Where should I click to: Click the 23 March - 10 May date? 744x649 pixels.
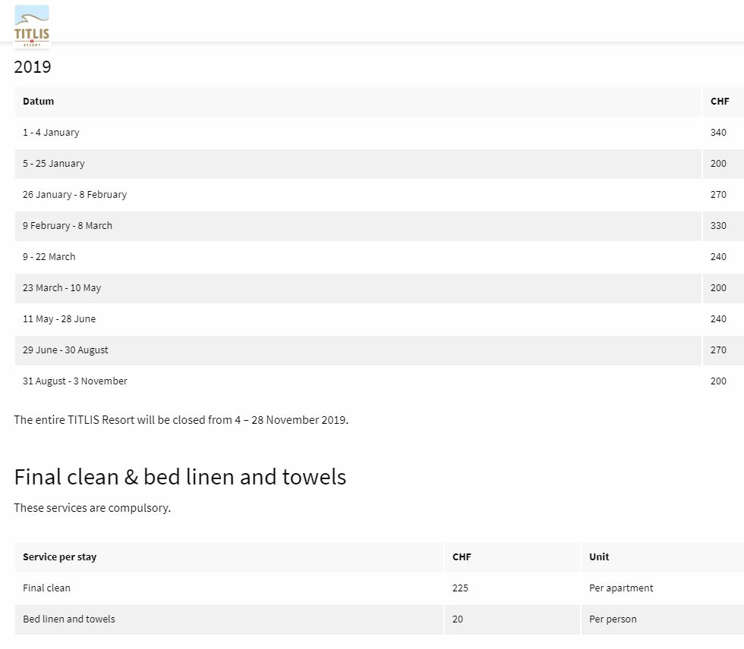click(x=61, y=288)
